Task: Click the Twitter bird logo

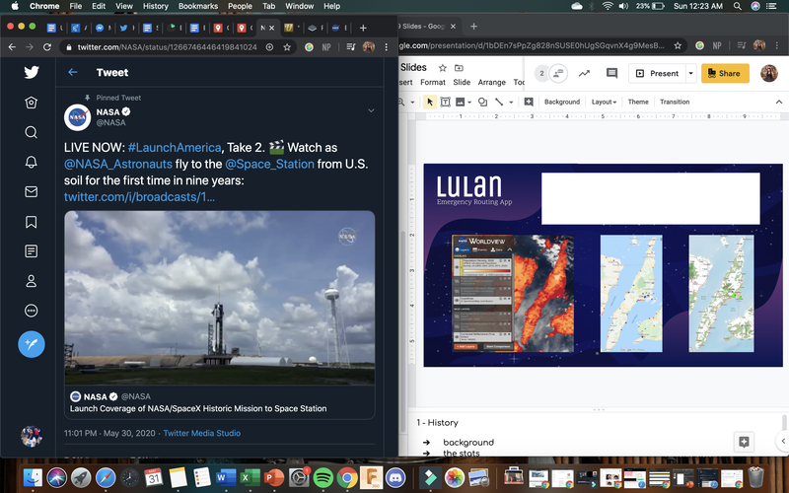Action: tap(32, 72)
